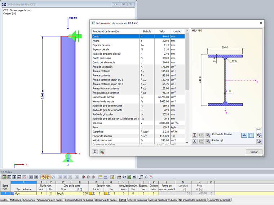
Task: Click the fx formula icon
Action: pyautogui.click(x=146, y=177)
